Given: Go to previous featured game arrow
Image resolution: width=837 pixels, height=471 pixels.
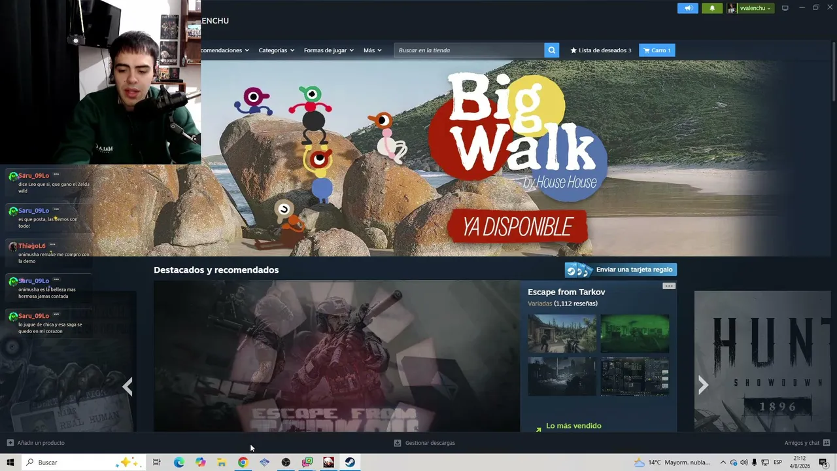Looking at the screenshot, I should click(x=128, y=387).
